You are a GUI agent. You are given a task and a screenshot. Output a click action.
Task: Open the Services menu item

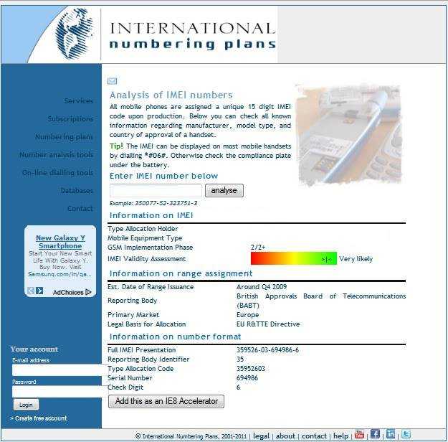click(78, 101)
